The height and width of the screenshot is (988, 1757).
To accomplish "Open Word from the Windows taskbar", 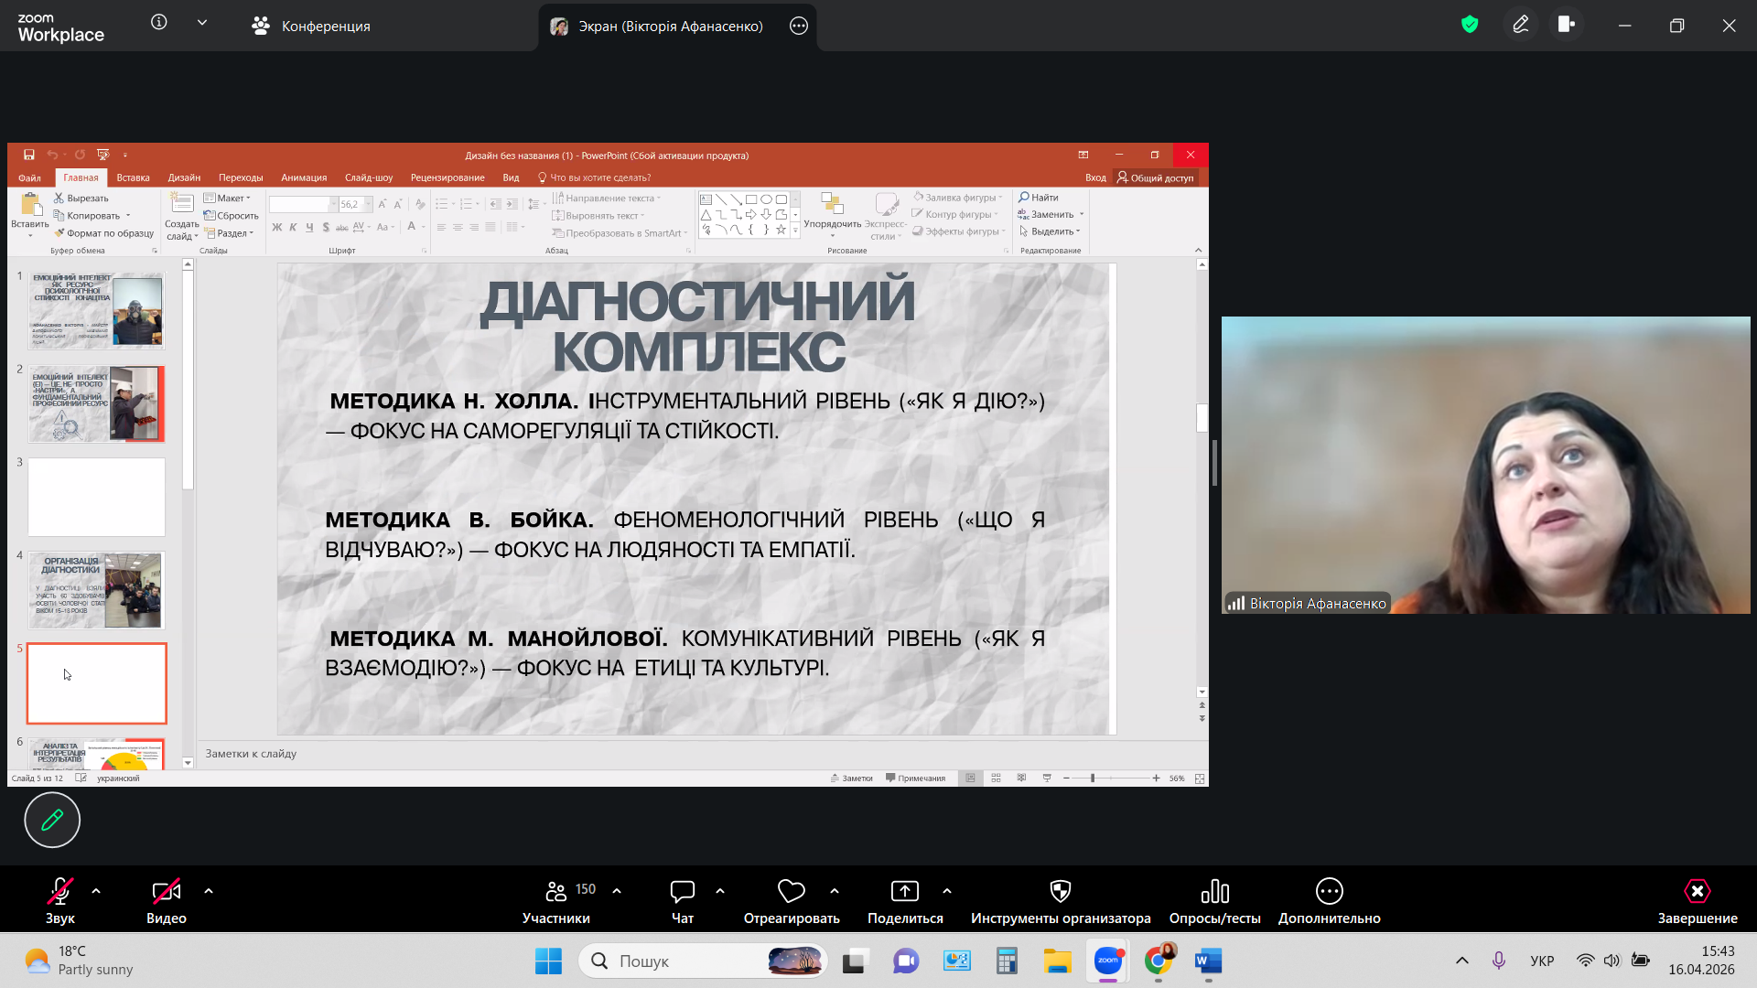I will [x=1208, y=961].
